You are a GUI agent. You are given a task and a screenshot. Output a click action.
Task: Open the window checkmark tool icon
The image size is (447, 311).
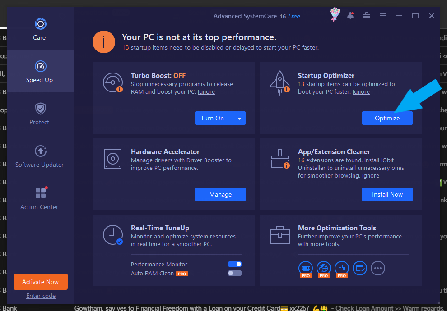click(360, 268)
